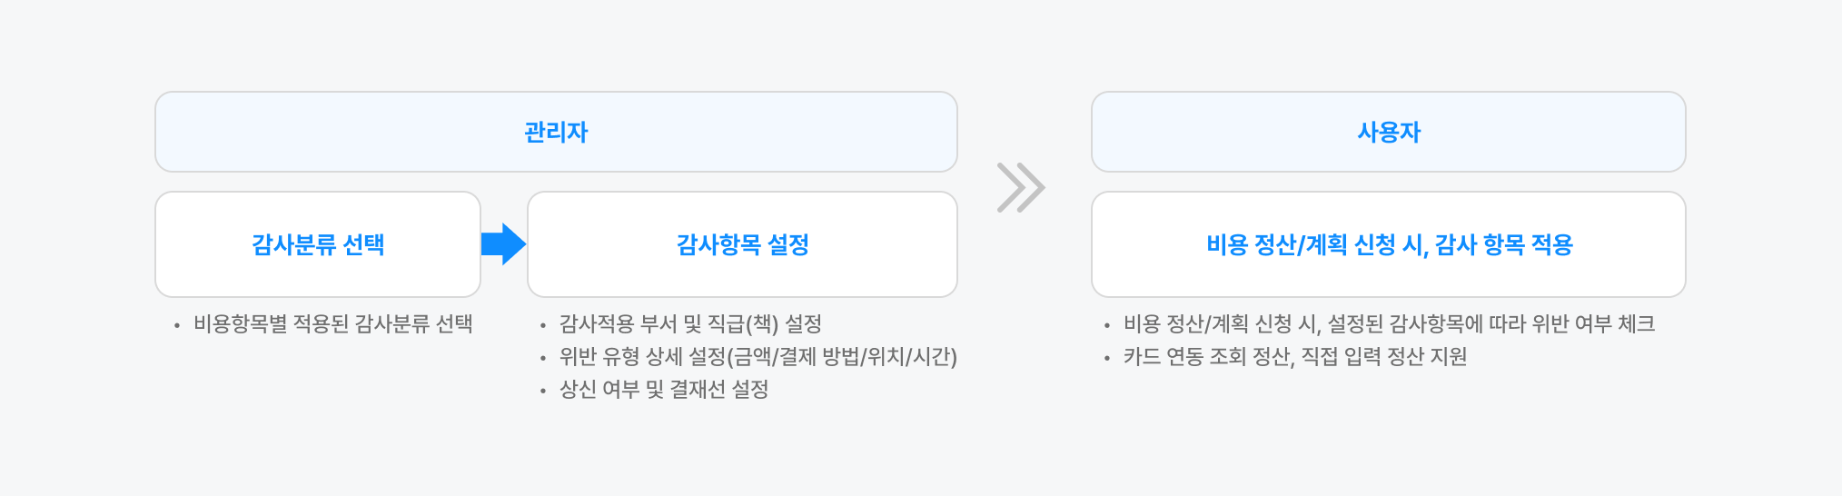Click the 감사적용 부서 및 직급(책) 설정 text

click(690, 324)
